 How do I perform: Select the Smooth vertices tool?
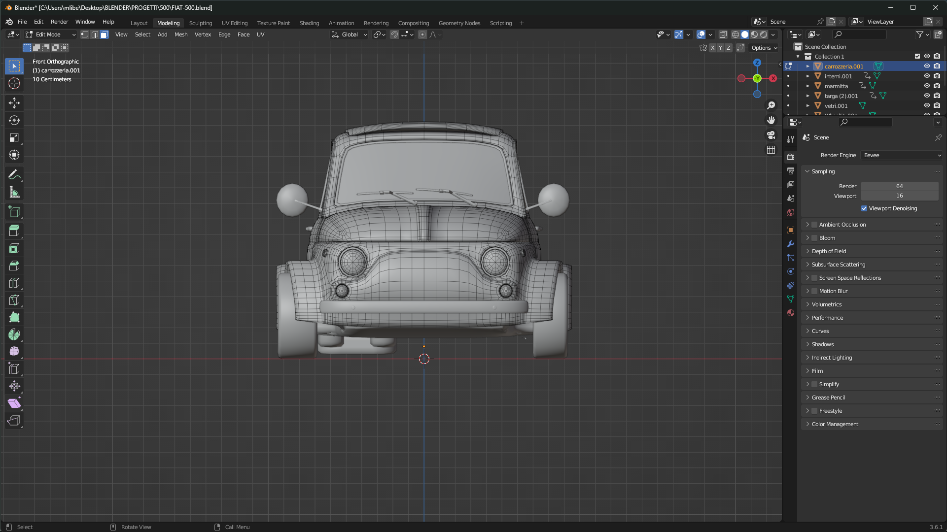pos(14,351)
